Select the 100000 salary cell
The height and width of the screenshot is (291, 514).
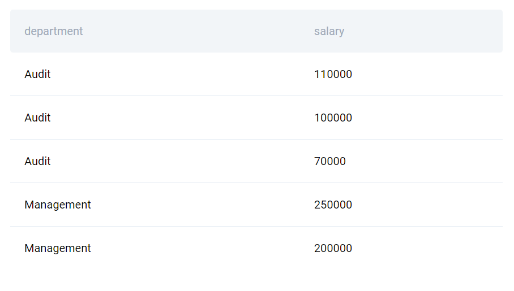[333, 118]
